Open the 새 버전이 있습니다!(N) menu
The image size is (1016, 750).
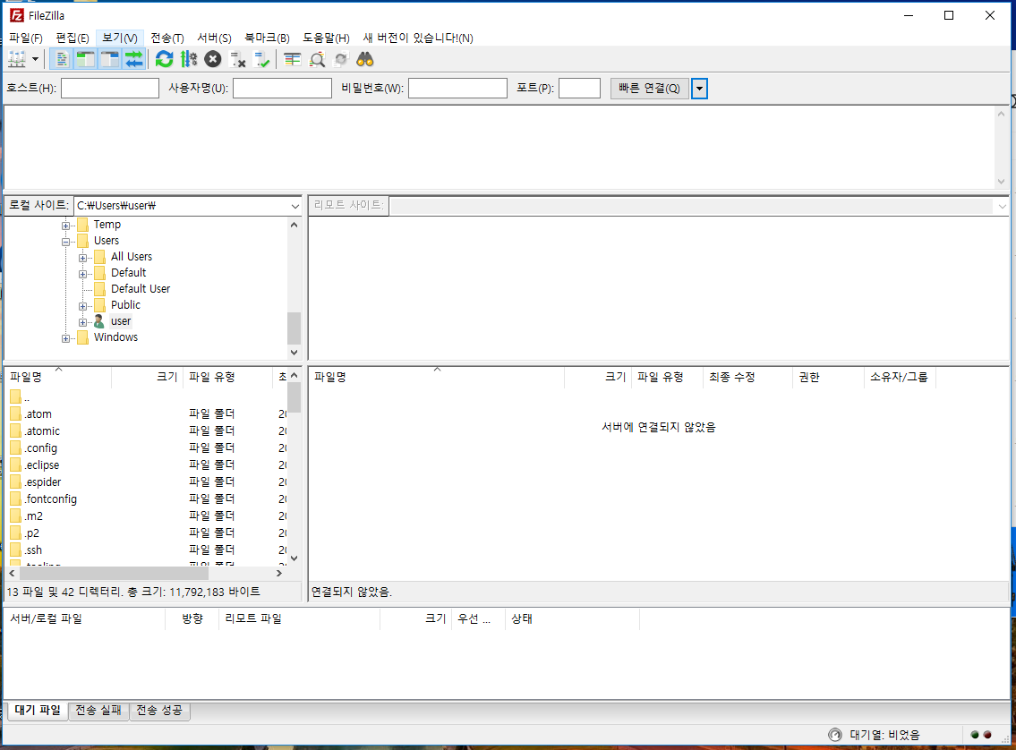[418, 38]
